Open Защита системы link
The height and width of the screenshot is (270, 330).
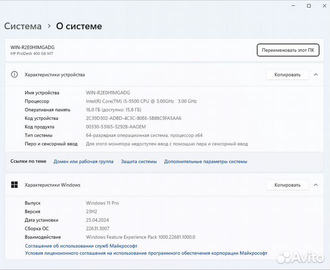point(138,161)
